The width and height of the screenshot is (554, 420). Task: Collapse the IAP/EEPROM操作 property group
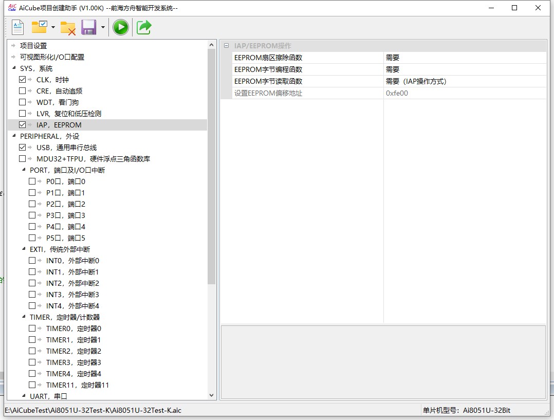click(x=227, y=46)
